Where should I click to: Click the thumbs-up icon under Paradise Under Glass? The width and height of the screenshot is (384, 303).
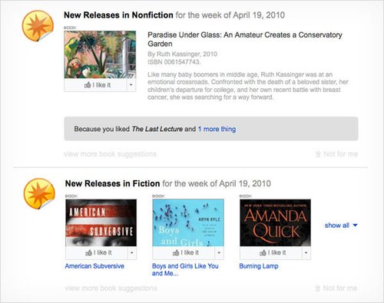click(x=88, y=85)
